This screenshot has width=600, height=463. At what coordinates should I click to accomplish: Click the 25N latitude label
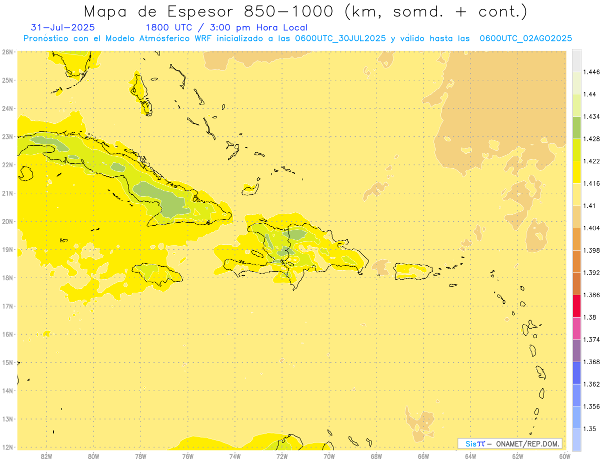click(7, 80)
